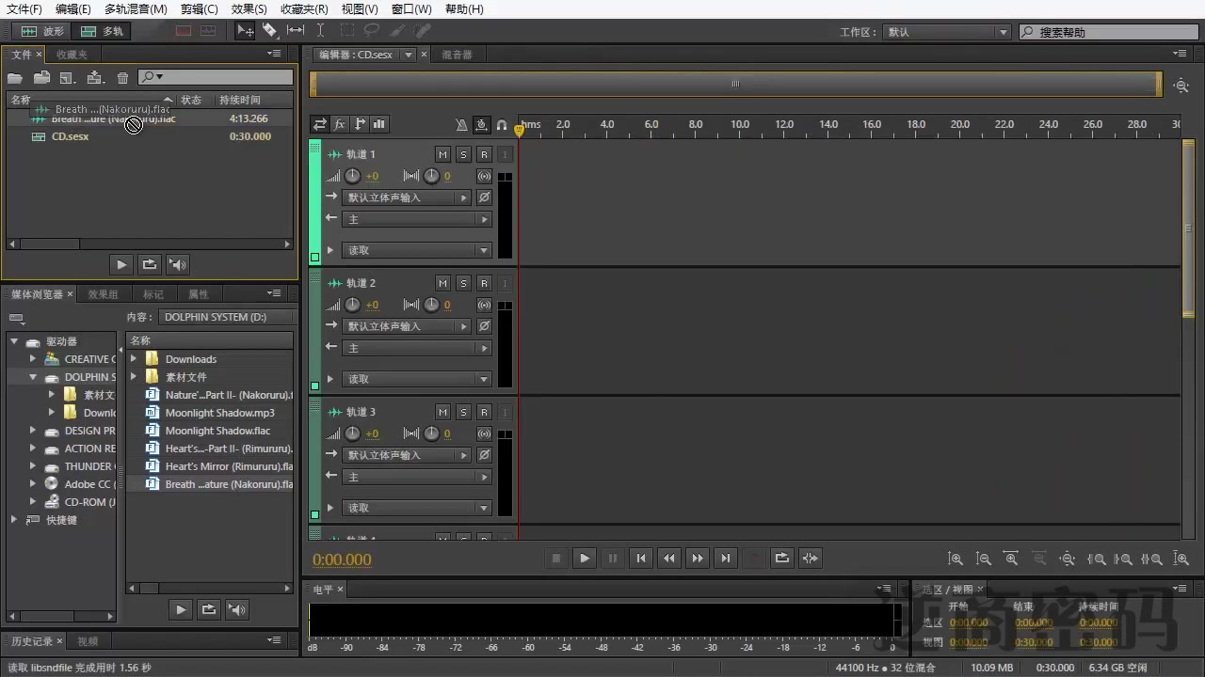Screen dimensions: 1205x677
Task: Select the Razor tool in the toolbar
Action: click(270, 31)
